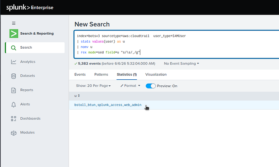
Task: Turn off the Preview toggle switch
Action: pyautogui.click(x=151, y=86)
